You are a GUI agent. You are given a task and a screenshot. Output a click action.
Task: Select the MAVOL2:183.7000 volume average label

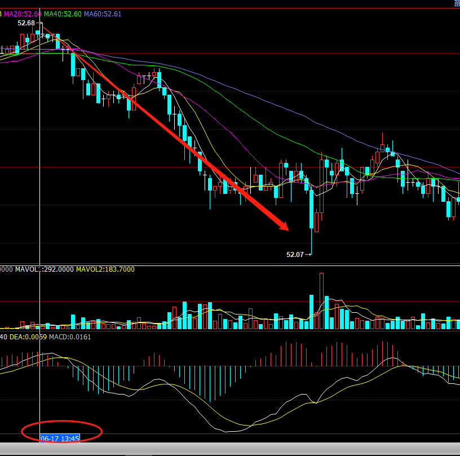pyautogui.click(x=105, y=269)
